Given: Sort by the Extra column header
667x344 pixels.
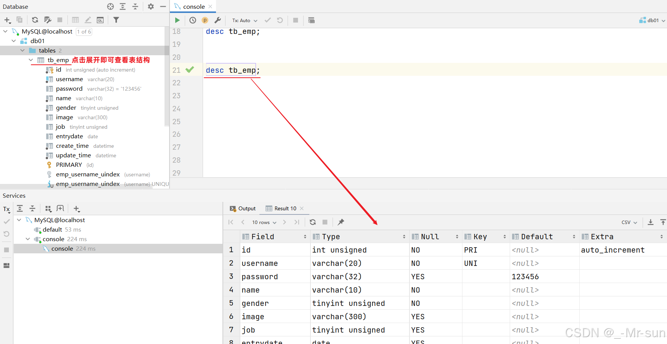Looking at the screenshot, I should 623,237.
